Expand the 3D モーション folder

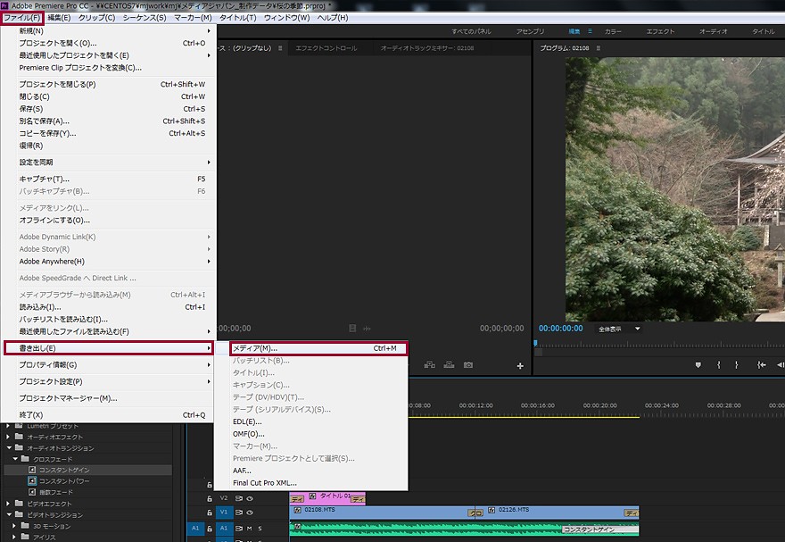pyautogui.click(x=14, y=526)
